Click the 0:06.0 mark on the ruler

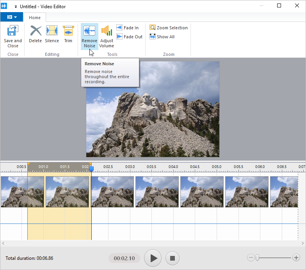[x=260, y=166]
